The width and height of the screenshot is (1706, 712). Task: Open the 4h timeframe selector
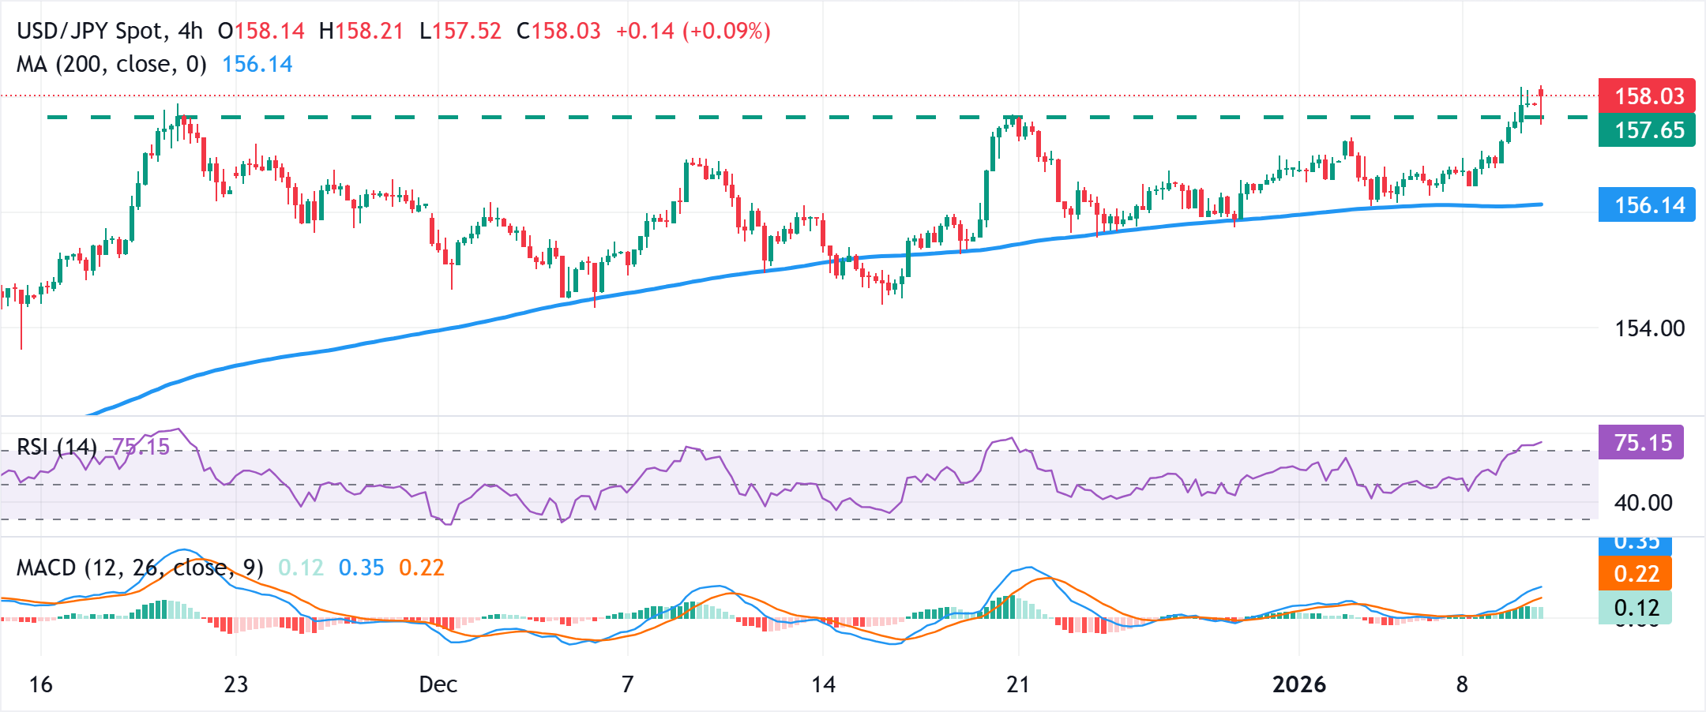(192, 29)
